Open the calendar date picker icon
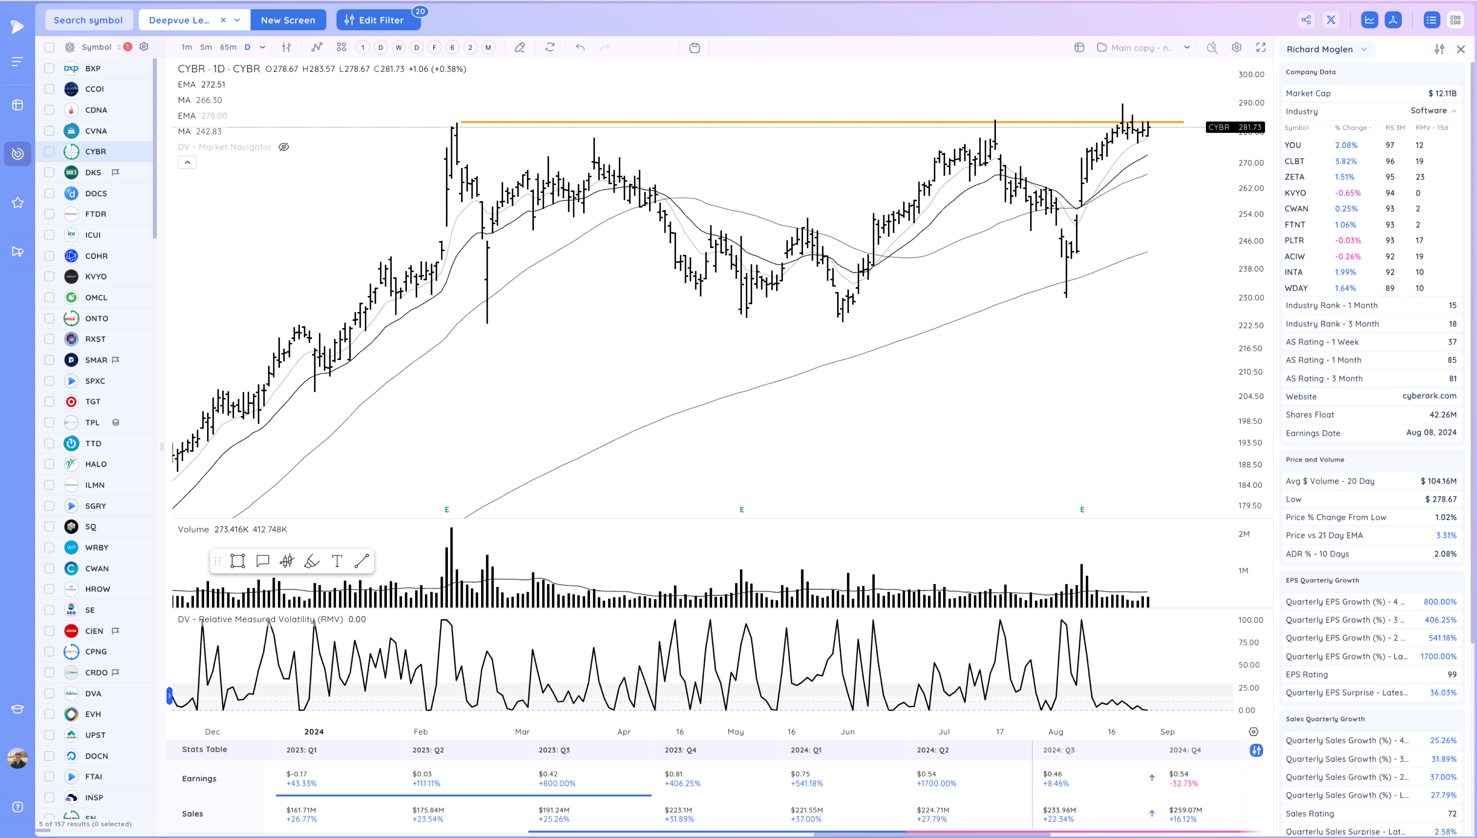Viewport: 1477px width, 838px height. [694, 48]
